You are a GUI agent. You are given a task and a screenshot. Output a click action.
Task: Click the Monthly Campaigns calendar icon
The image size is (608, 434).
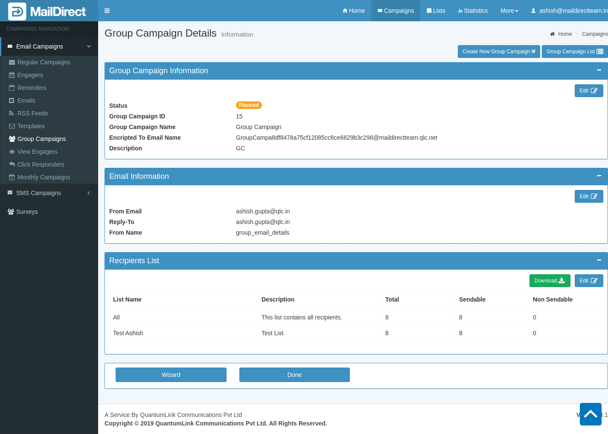pos(12,177)
